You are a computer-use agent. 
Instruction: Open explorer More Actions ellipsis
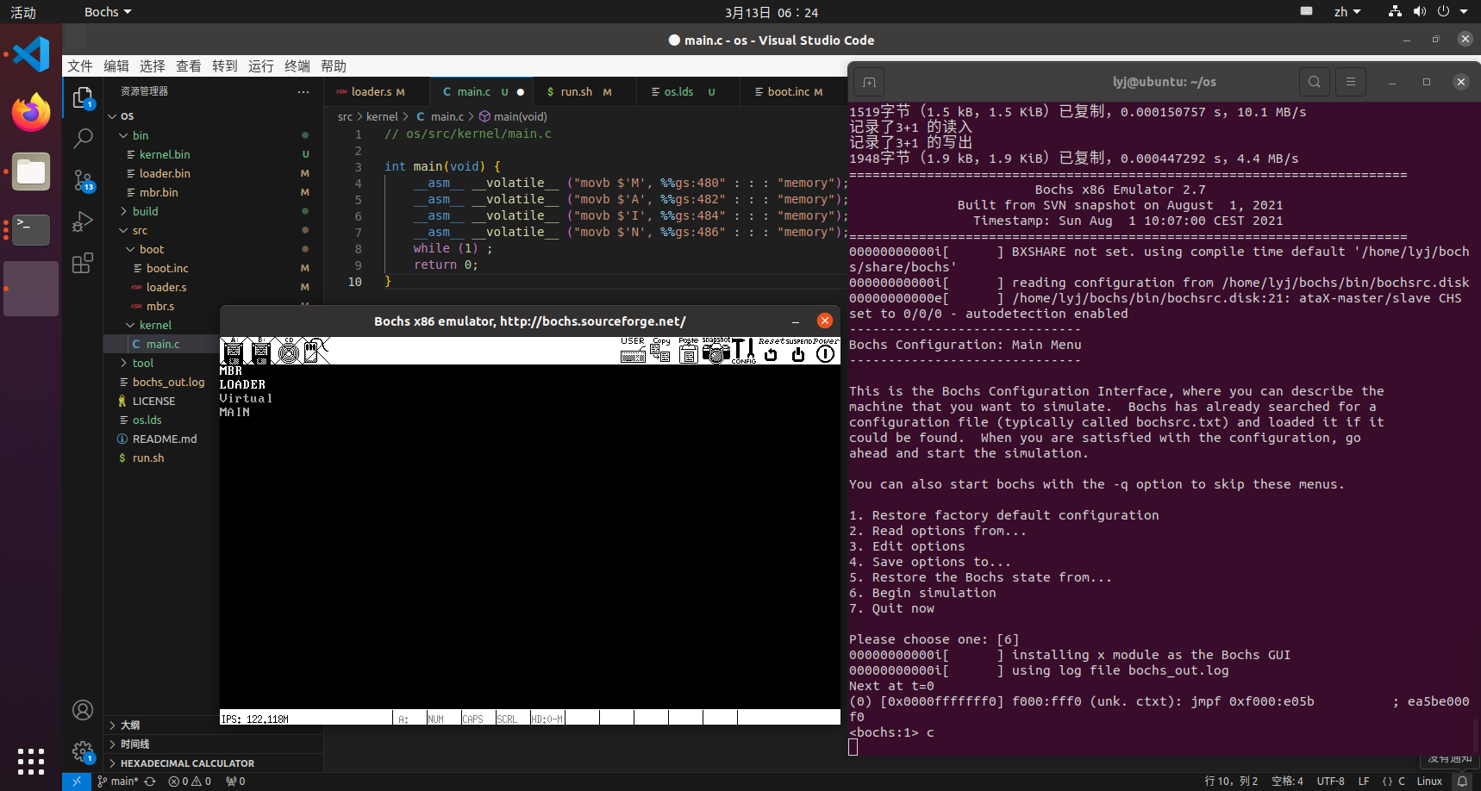pos(303,91)
